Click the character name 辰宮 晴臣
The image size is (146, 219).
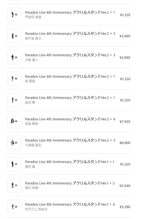32,124
